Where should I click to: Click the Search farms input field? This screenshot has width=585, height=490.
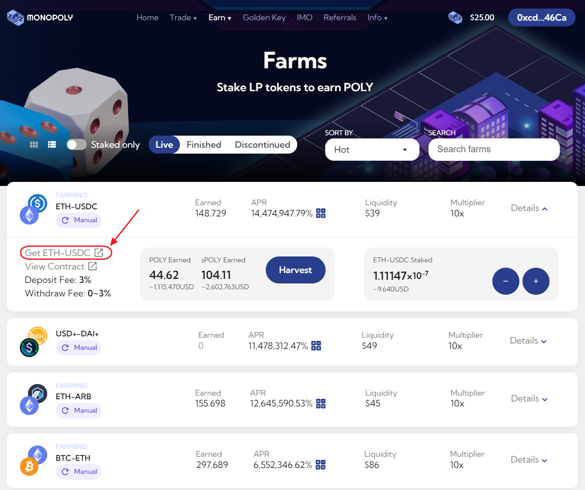(494, 150)
